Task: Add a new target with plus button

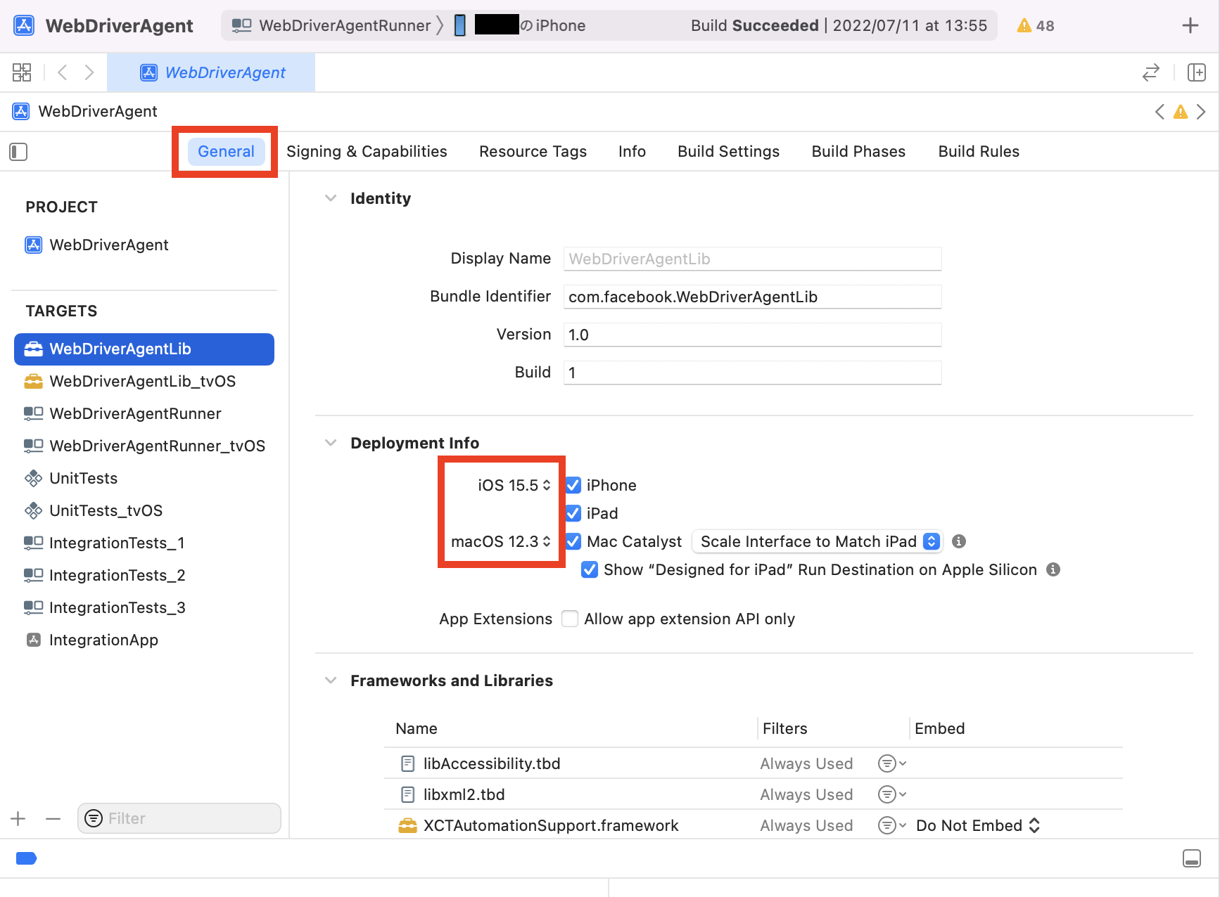Action: click(18, 818)
